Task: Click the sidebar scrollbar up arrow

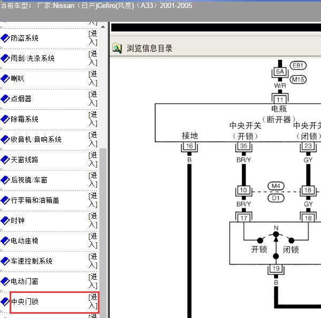Action: [x=103, y=27]
